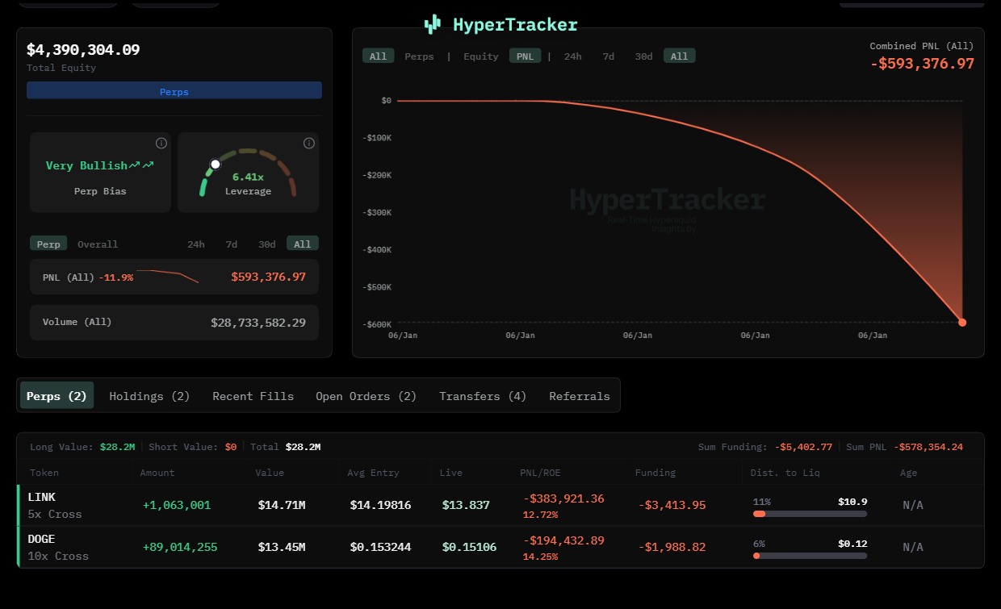Open the Recent Fills tab
The width and height of the screenshot is (1001, 609).
tap(253, 396)
